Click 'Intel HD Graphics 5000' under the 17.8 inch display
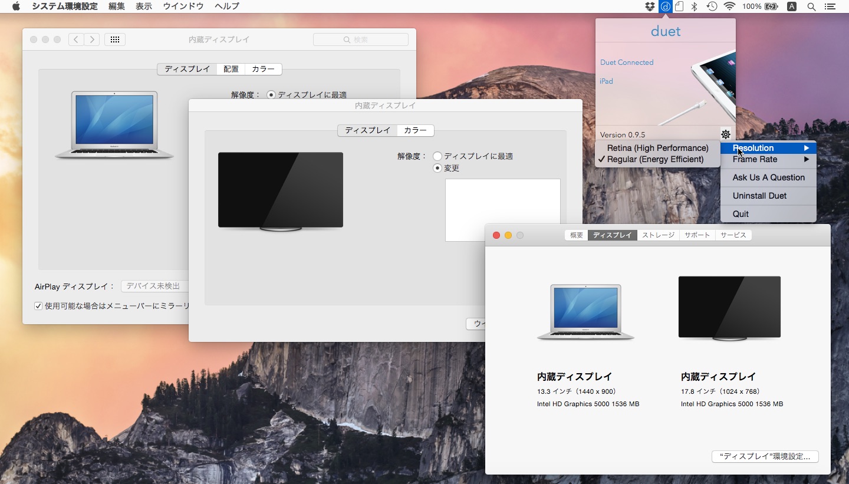Image resolution: width=849 pixels, height=484 pixels. point(732,404)
